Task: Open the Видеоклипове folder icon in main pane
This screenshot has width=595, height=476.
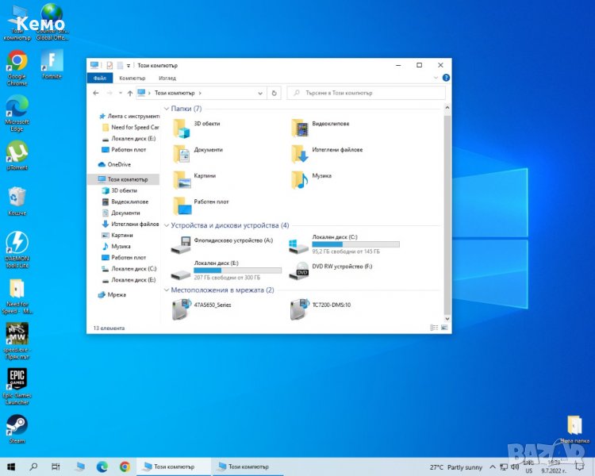Action: pyautogui.click(x=299, y=127)
